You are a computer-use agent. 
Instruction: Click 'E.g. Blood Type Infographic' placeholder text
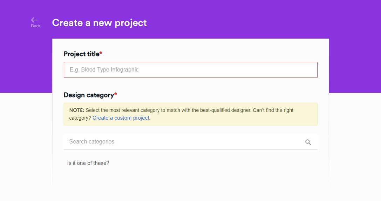coord(104,70)
